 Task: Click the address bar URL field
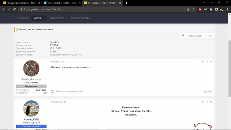coord(103,9)
